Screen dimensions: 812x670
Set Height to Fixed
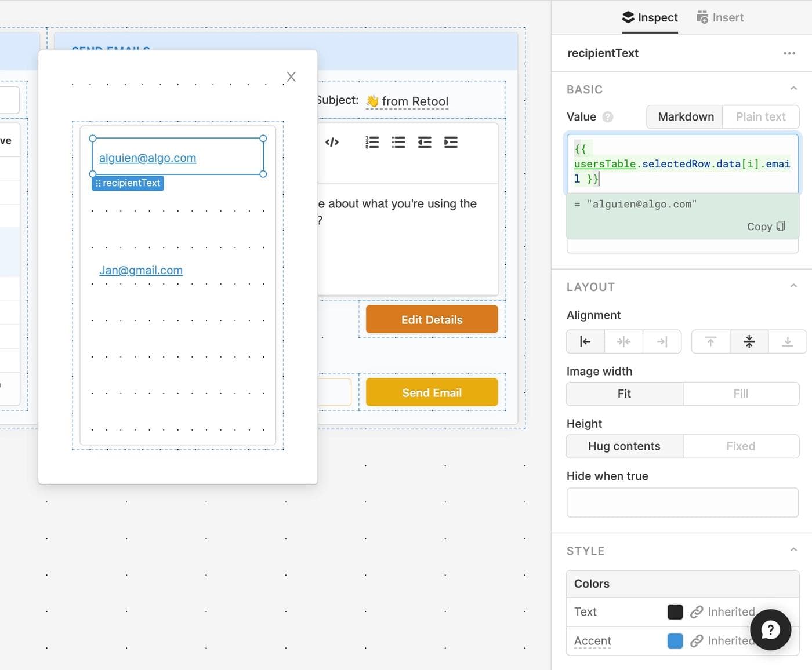[741, 446]
